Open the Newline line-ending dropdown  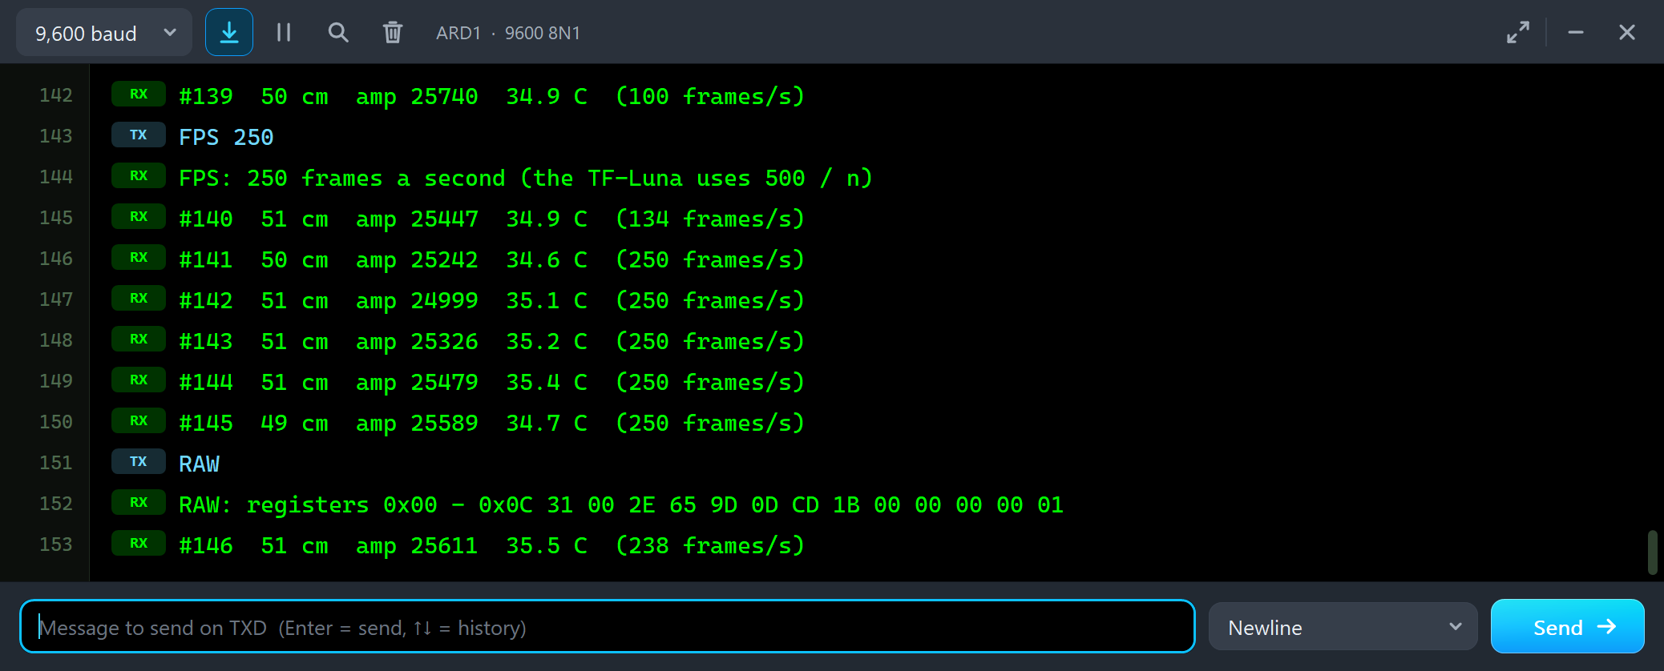[1343, 627]
